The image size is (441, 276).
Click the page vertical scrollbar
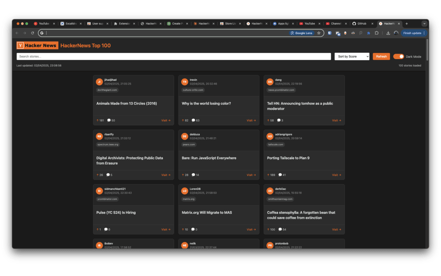click(427, 50)
